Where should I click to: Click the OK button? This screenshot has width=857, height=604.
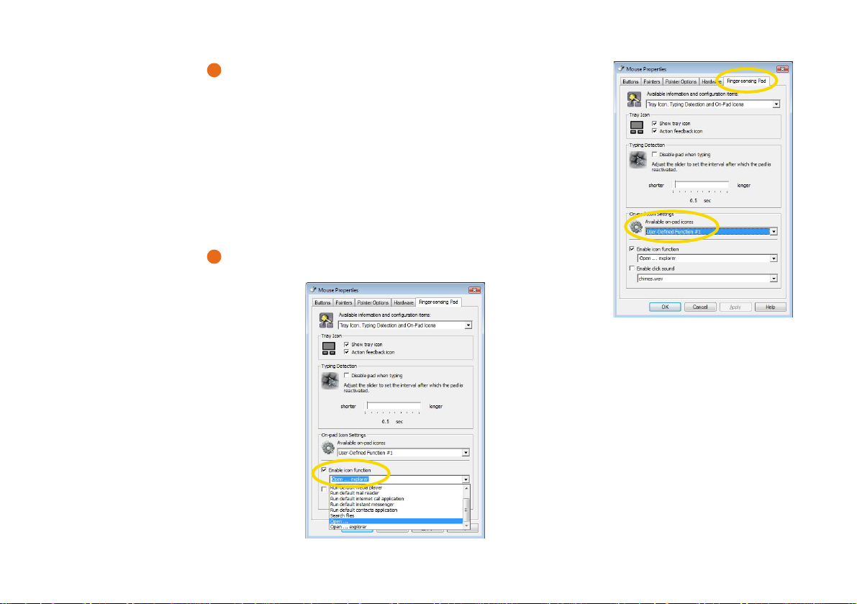pos(665,307)
